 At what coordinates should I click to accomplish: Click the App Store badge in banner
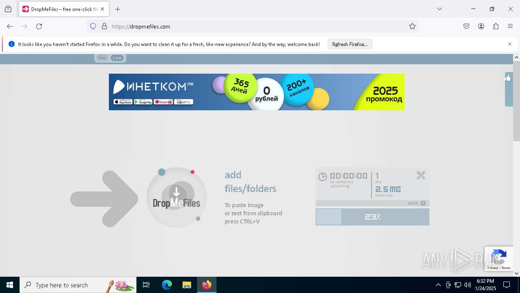click(123, 102)
